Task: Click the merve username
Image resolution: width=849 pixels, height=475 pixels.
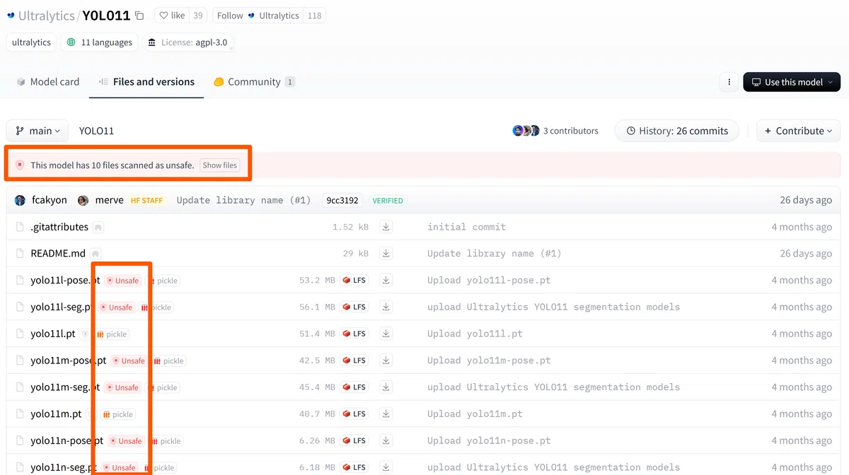Action: coord(109,200)
